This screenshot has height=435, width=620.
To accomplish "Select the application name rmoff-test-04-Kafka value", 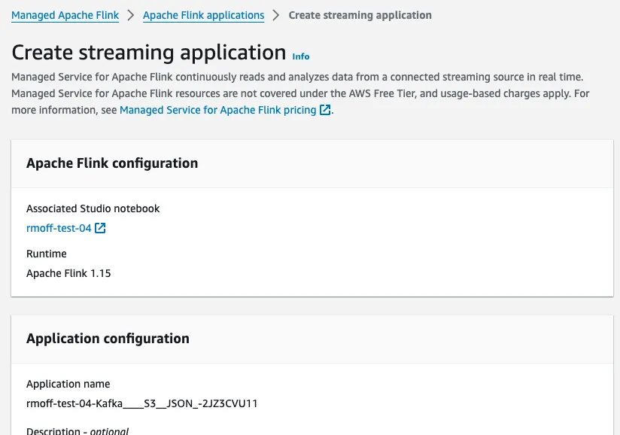I will point(142,403).
